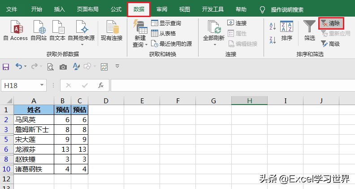355x189 pixels.
Task: Select all cells via corner triangle
Action: coord(9,101)
